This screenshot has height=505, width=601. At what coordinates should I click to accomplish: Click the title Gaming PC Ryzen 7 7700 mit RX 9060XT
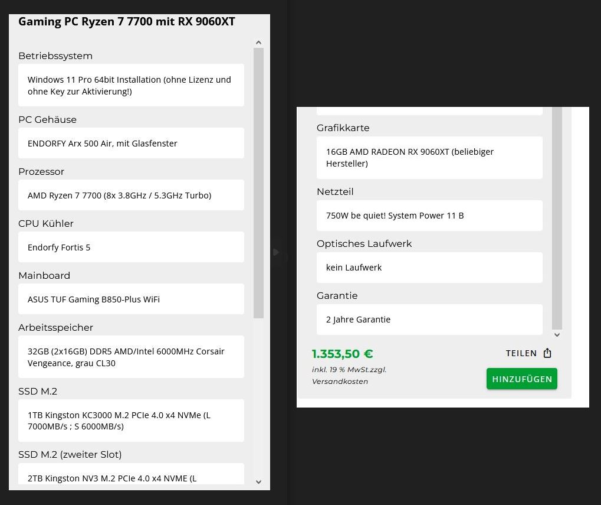pyautogui.click(x=127, y=21)
